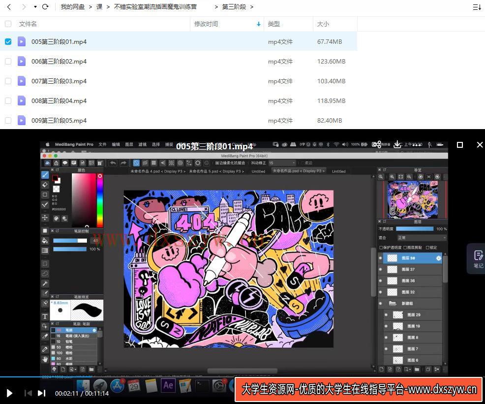Select the Text tool in MediBang toolbar
This screenshot has width=485, height=404.
click(45, 316)
